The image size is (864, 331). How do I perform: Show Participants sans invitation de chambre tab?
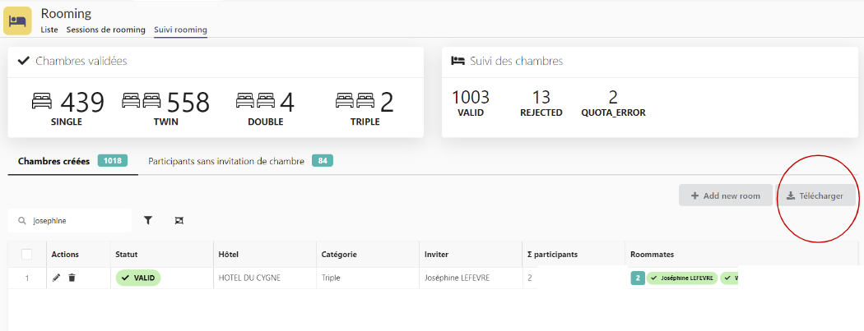coord(226,161)
